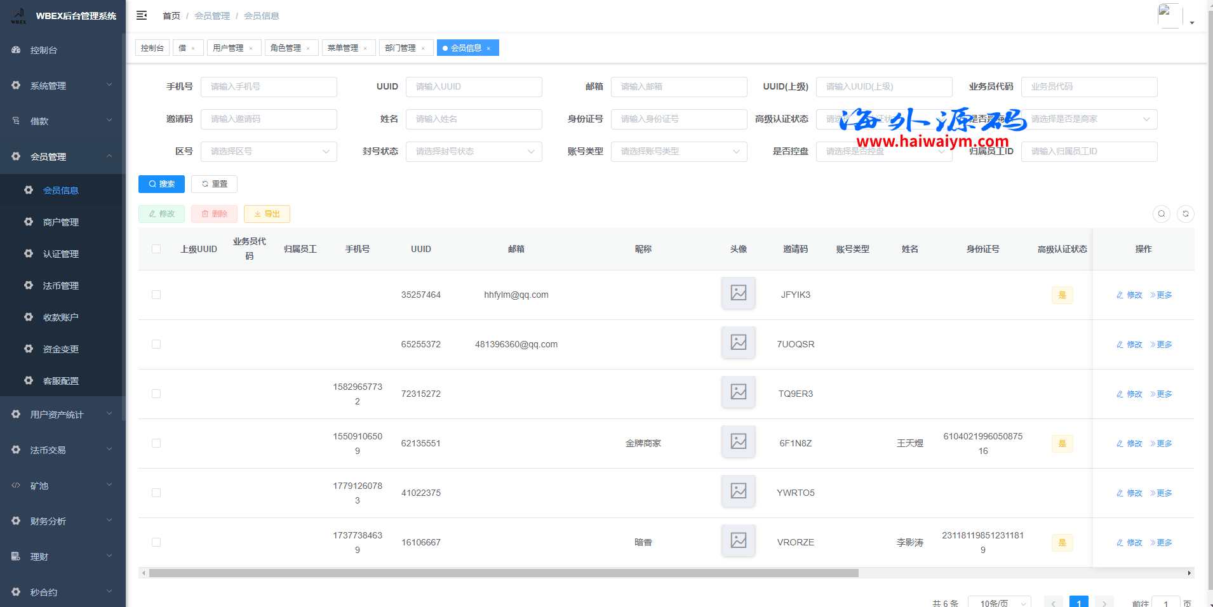This screenshot has height=607, width=1213.
Task: Click the blue 搜索 button
Action: click(161, 184)
